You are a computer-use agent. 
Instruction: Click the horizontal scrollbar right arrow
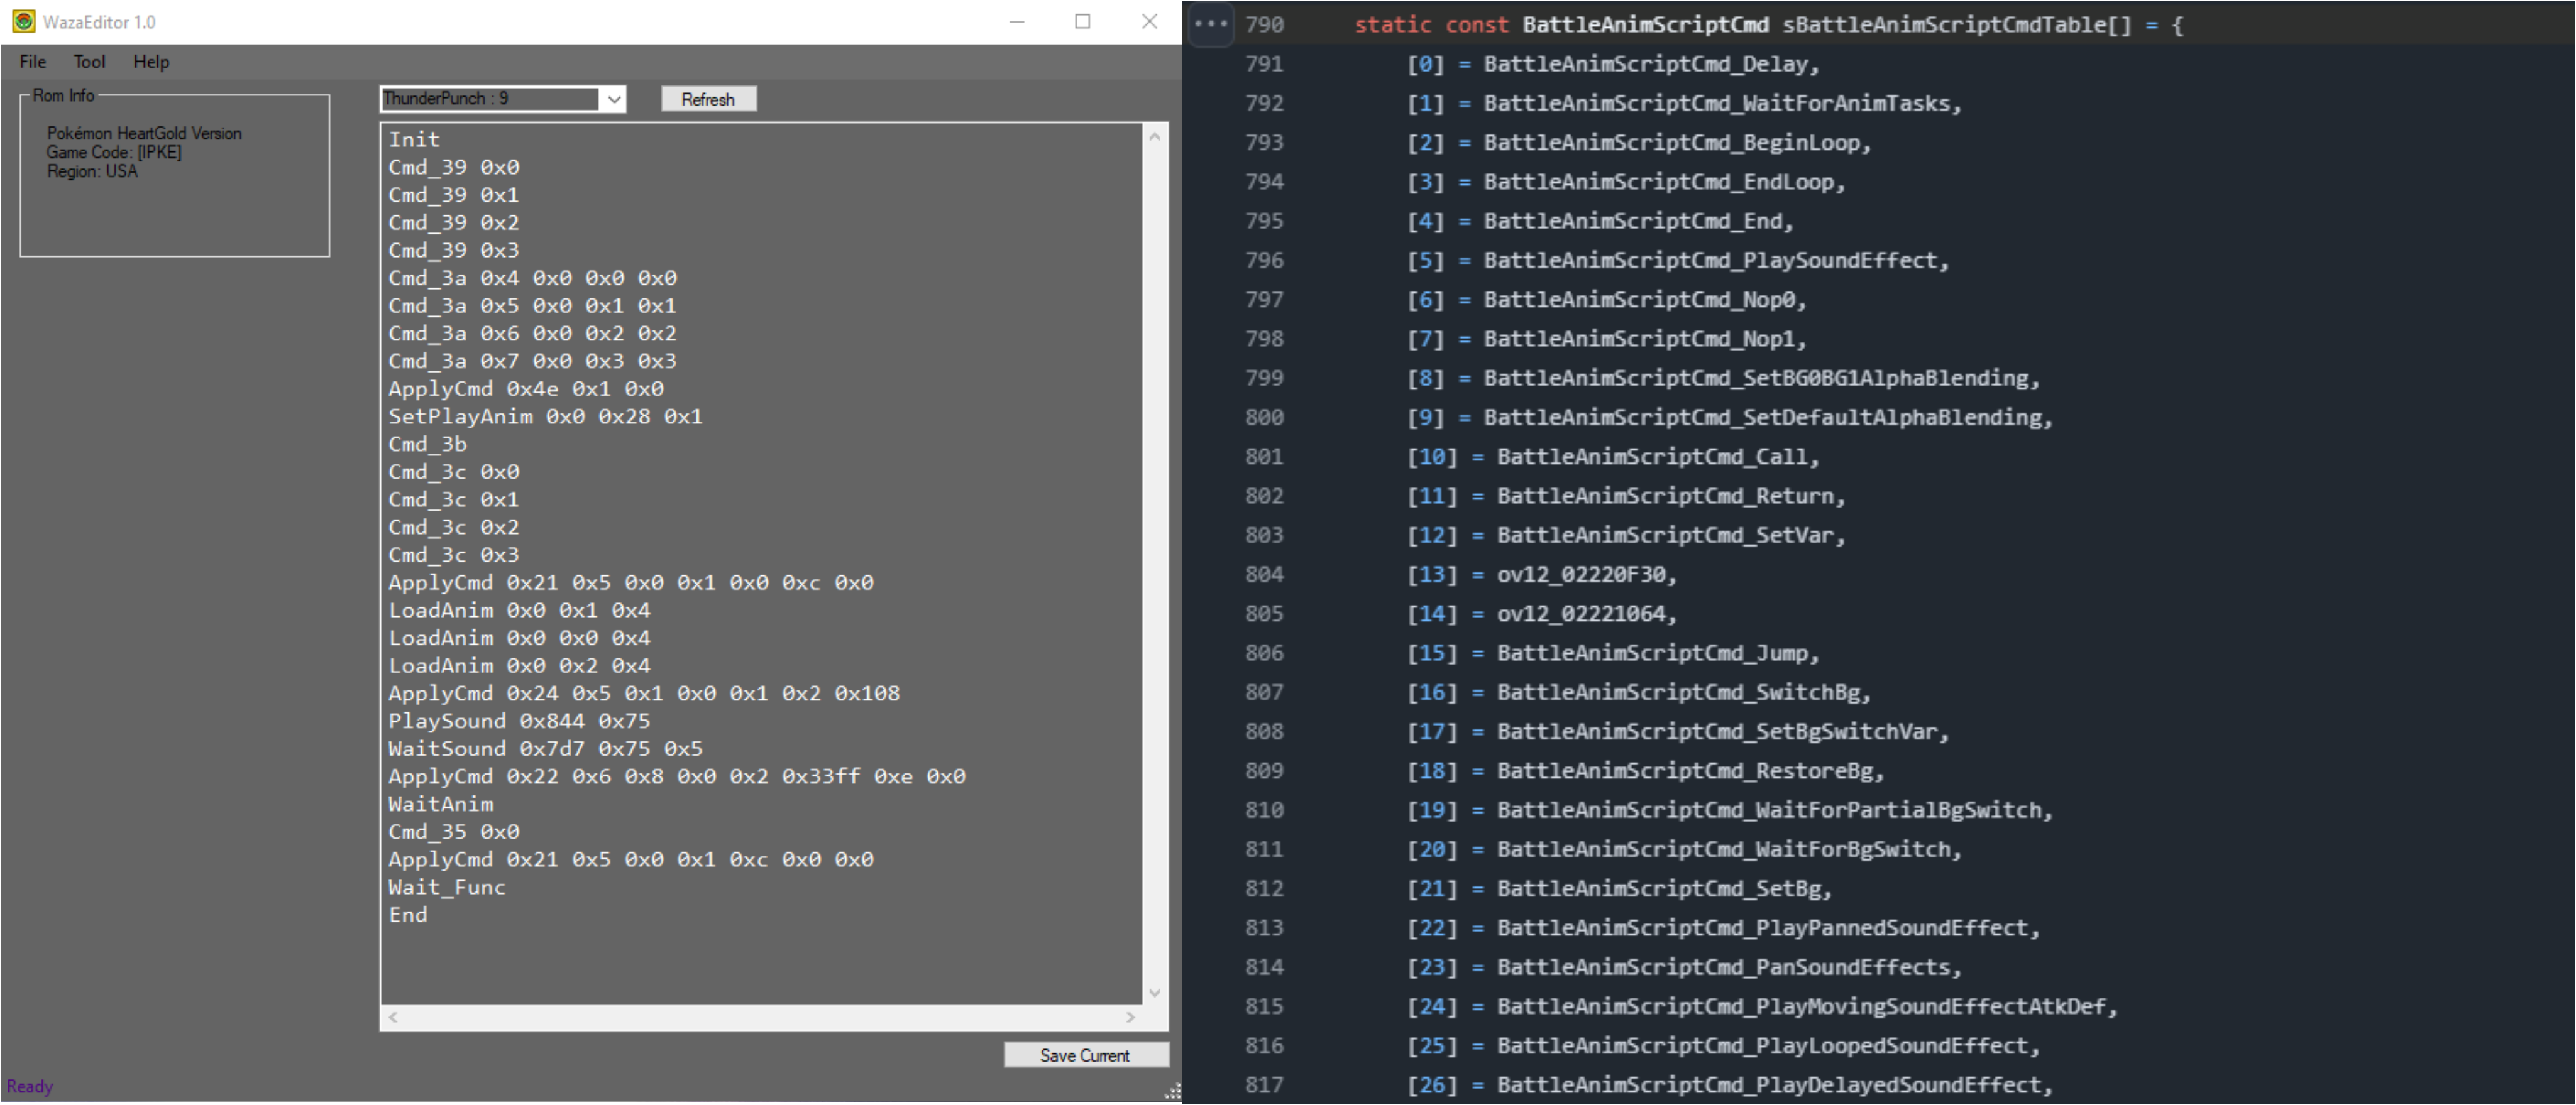point(1130,1017)
